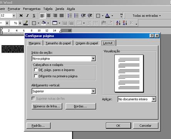
Task: Apply numbered list formatting
Action: point(70,16)
